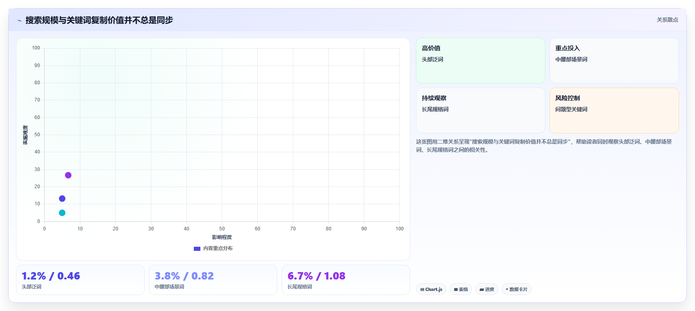Click the 进度 tag chip

tap(487, 289)
